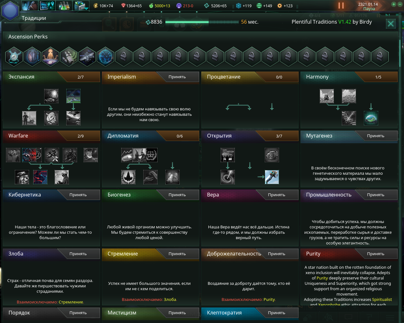Select the green dome habitat Harmony tradition
The image size is (404, 323).
point(371,118)
